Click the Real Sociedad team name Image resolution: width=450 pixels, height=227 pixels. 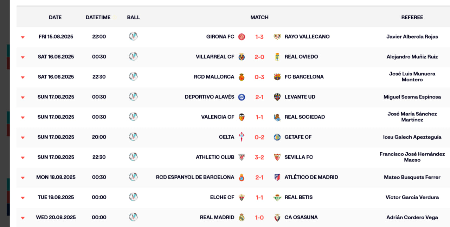pos(304,117)
